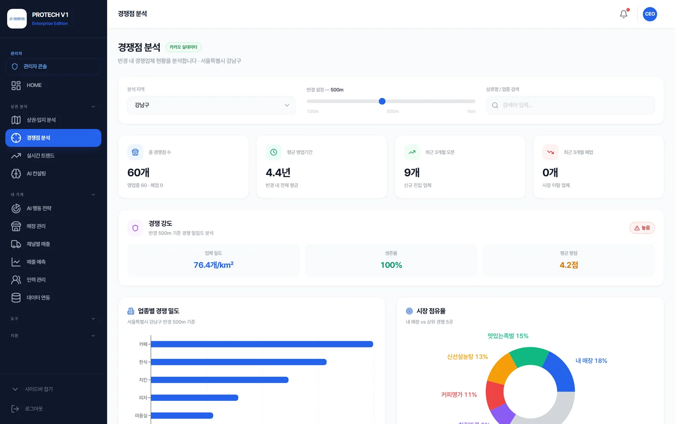Click the clock icon on 평균 영업기간 card
675x424 pixels.
coord(273,152)
